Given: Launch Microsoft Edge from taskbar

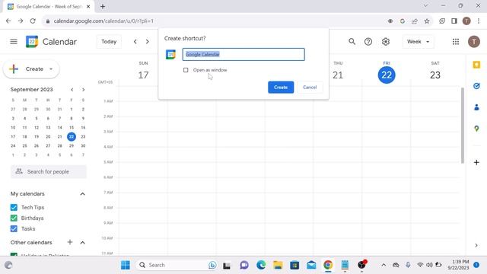Looking at the screenshot, I should 261,265.
